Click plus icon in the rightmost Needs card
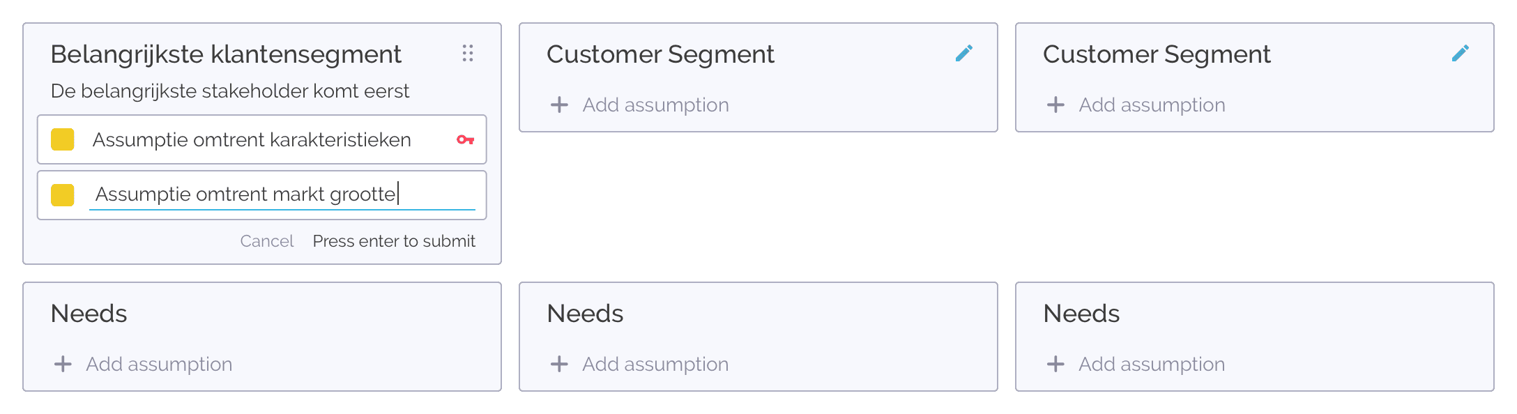The height and width of the screenshot is (414, 1517). (x=1055, y=364)
